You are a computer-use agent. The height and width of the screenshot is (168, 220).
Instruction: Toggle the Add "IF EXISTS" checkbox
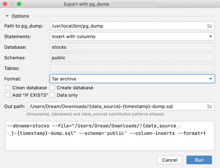tap(8, 95)
